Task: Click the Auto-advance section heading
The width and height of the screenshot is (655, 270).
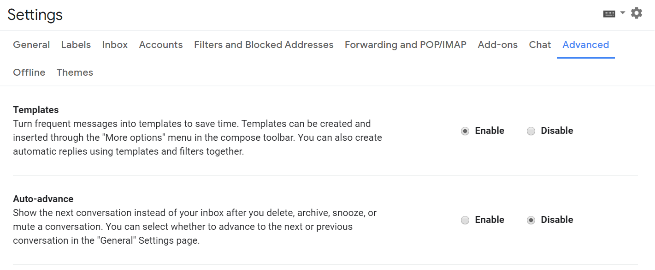Action: (43, 199)
